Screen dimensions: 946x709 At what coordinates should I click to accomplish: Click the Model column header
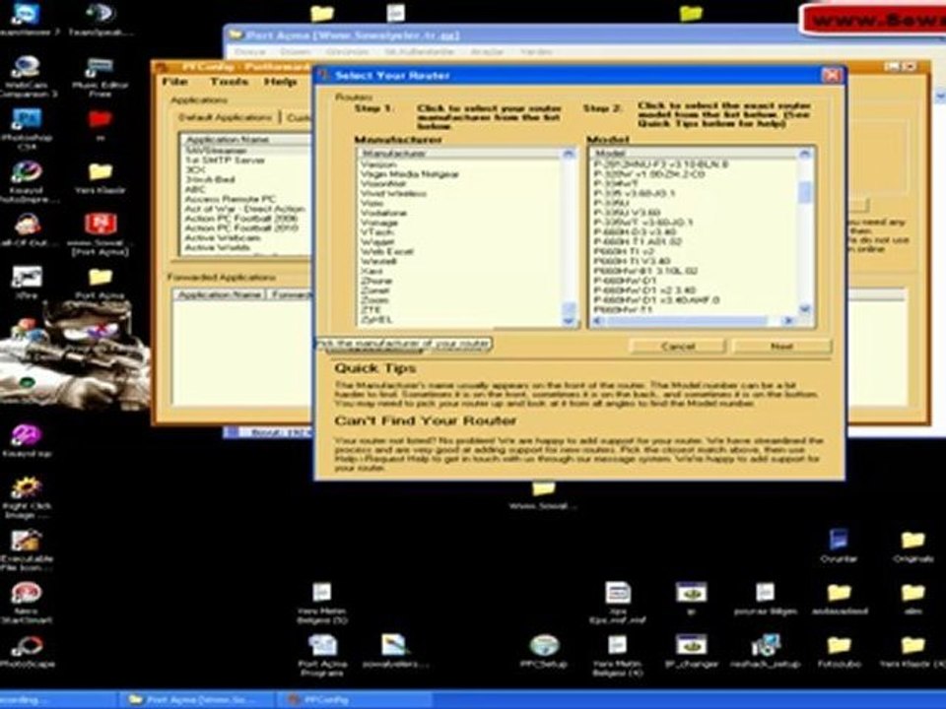click(694, 154)
